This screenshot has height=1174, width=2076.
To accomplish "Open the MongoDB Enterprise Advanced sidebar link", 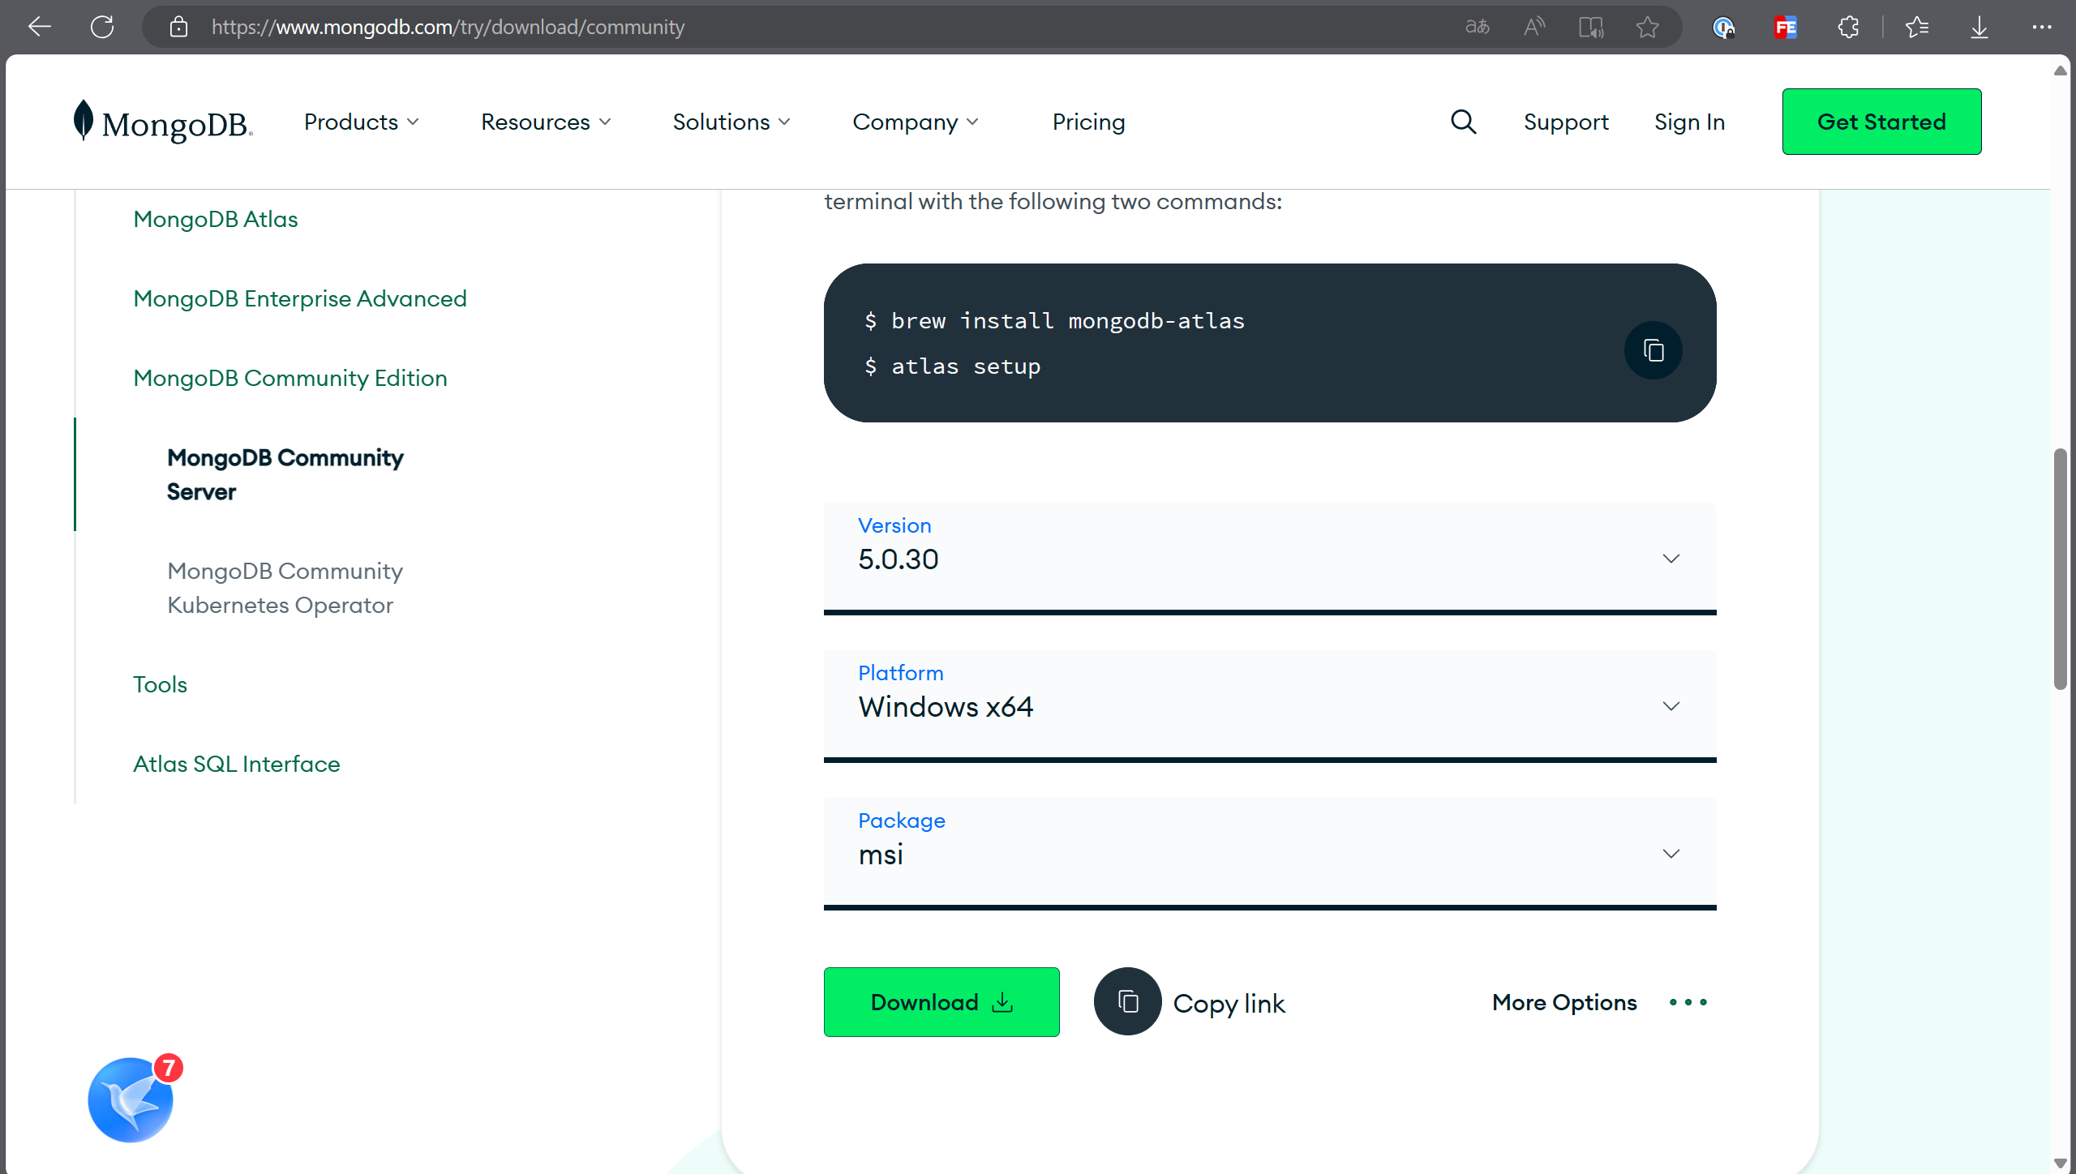I will coord(300,298).
